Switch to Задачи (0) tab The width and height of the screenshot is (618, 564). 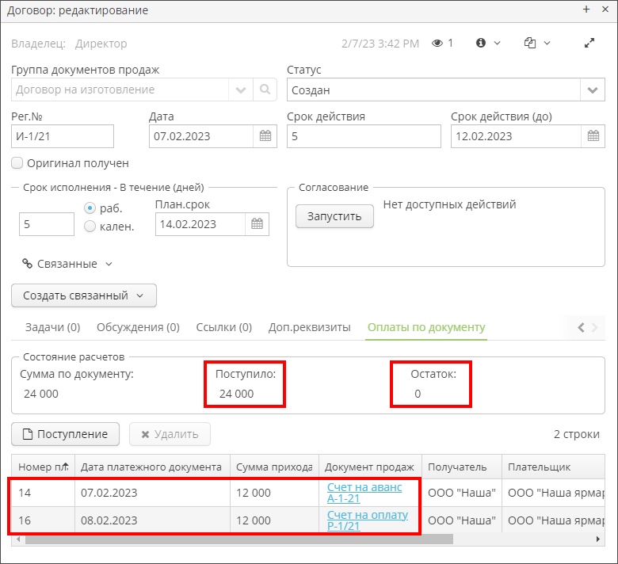click(x=53, y=327)
